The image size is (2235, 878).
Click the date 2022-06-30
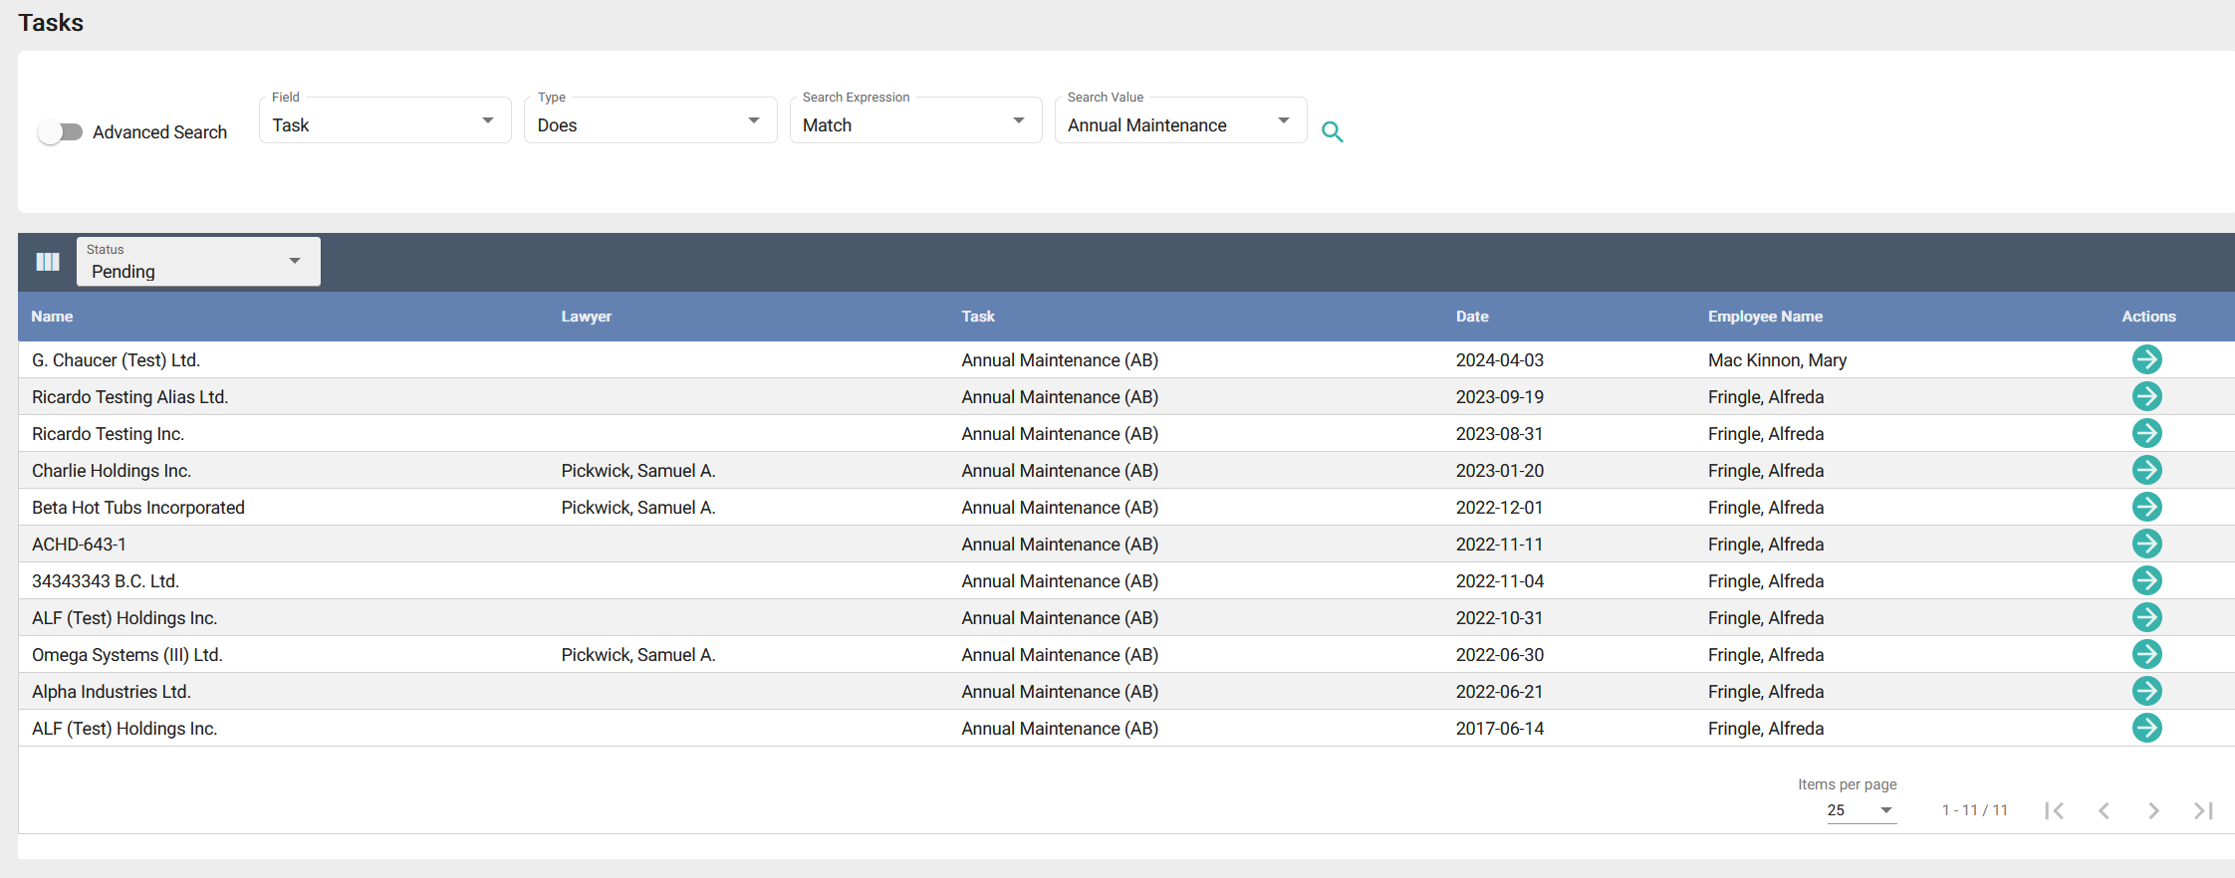tap(1500, 655)
